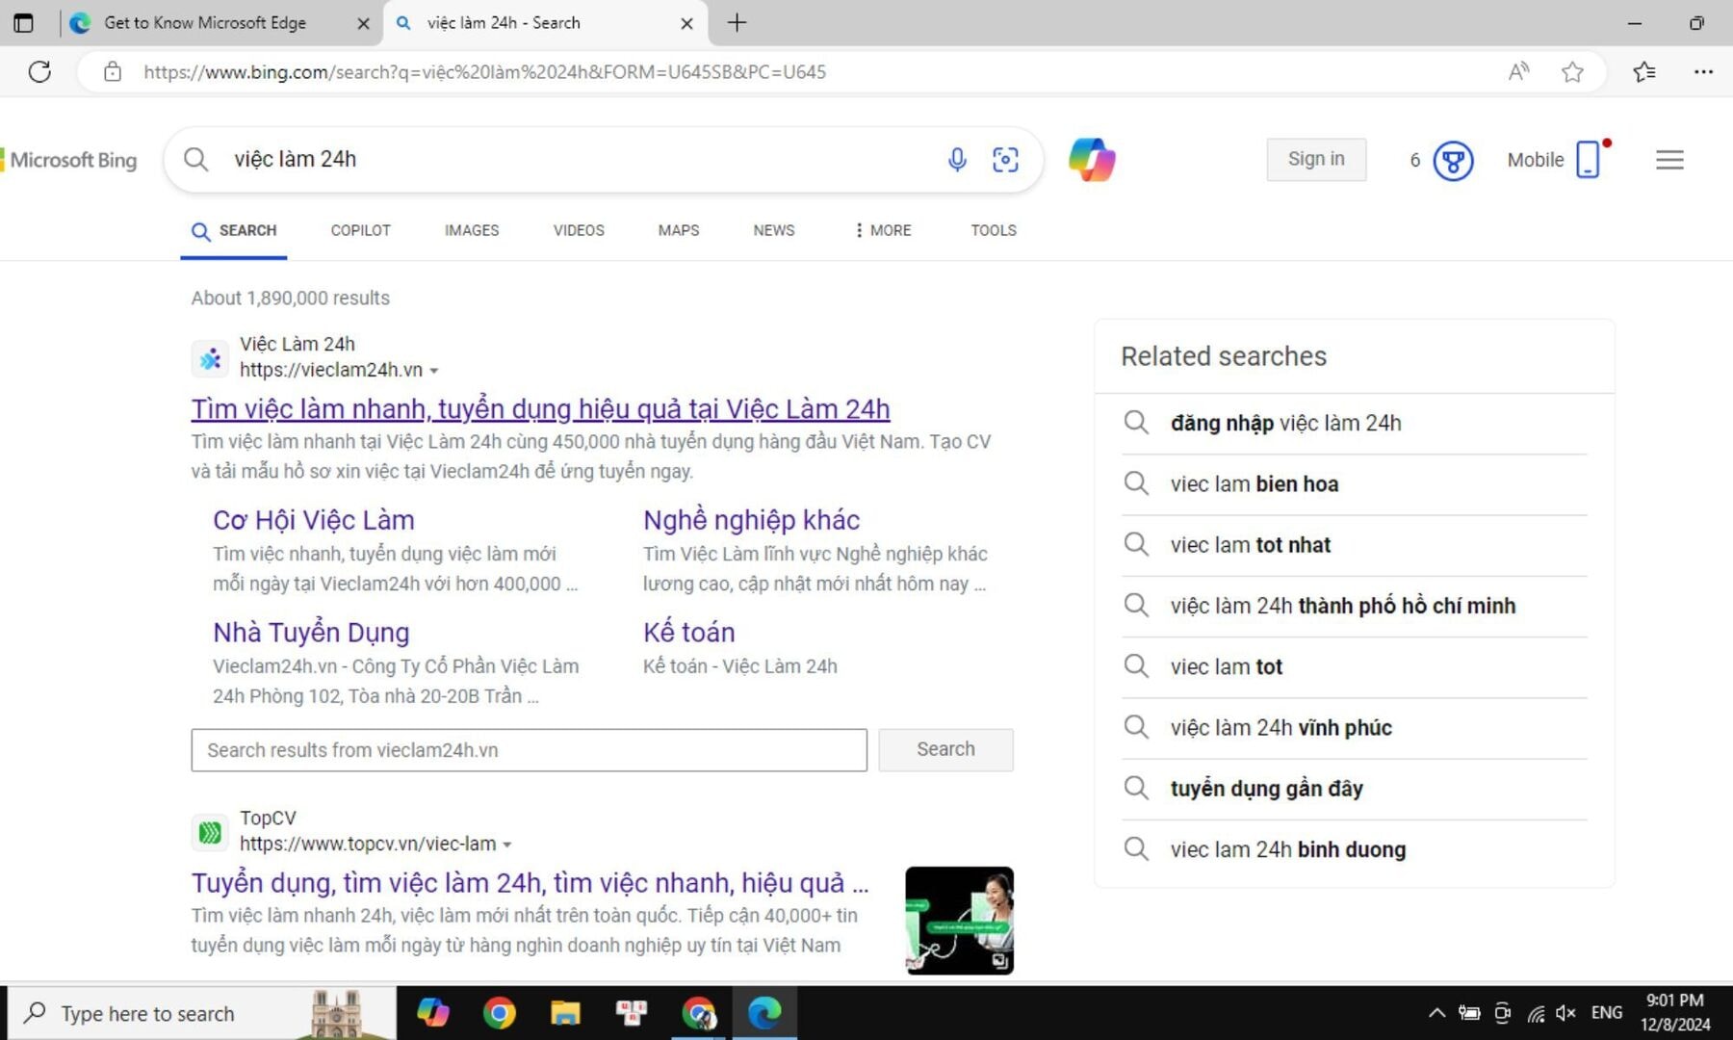Click the TopCV site favicon

pos(210,832)
